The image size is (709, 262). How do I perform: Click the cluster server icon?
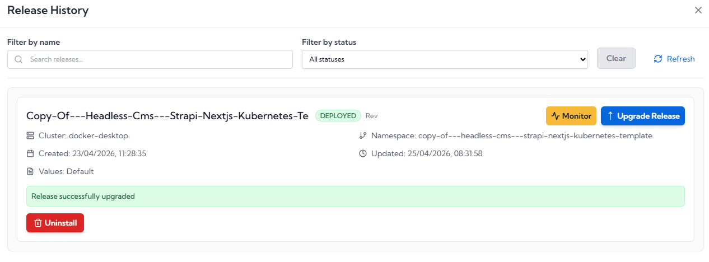[30, 135]
